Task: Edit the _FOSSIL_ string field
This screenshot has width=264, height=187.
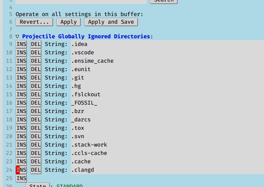Action: click(168, 103)
